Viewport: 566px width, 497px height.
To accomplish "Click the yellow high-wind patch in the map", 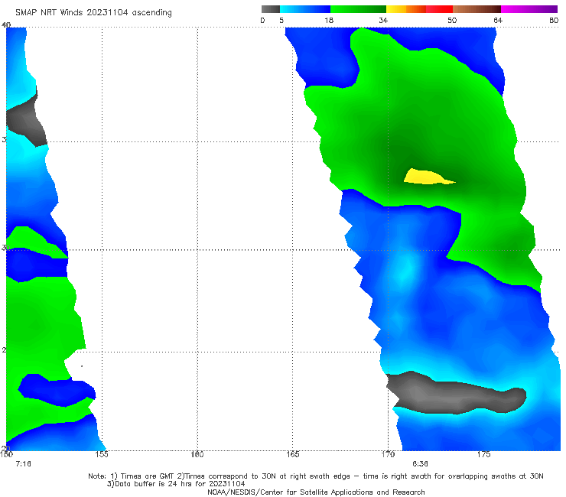I will tap(428, 177).
